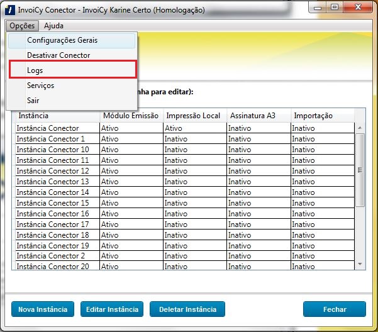Open Logs from the Opções menu
The width and height of the screenshot is (378, 332).
[73, 70]
